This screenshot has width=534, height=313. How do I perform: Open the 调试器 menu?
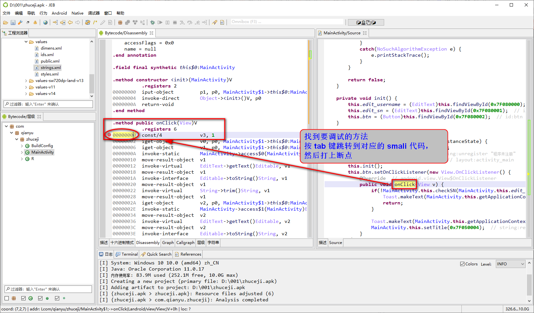(93, 13)
